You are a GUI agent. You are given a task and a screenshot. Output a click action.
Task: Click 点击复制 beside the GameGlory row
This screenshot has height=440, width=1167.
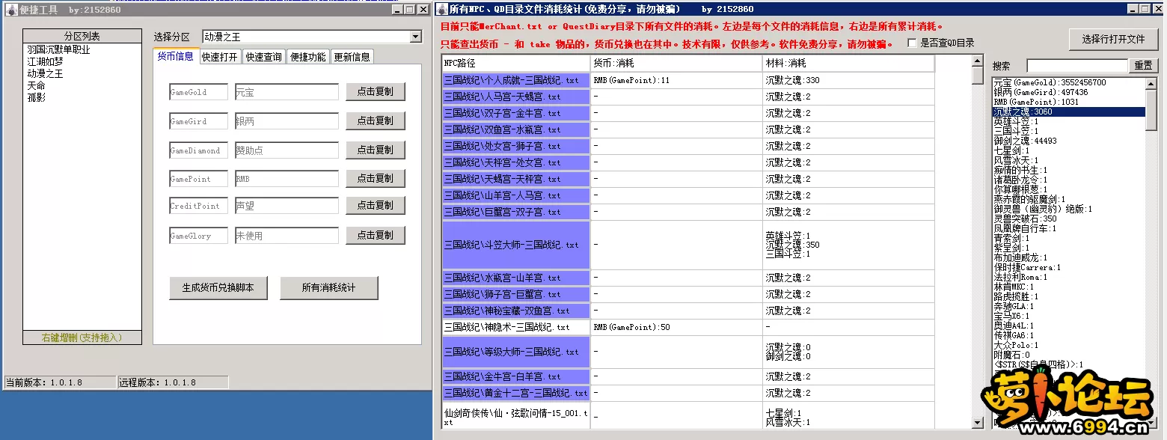pyautogui.click(x=375, y=235)
